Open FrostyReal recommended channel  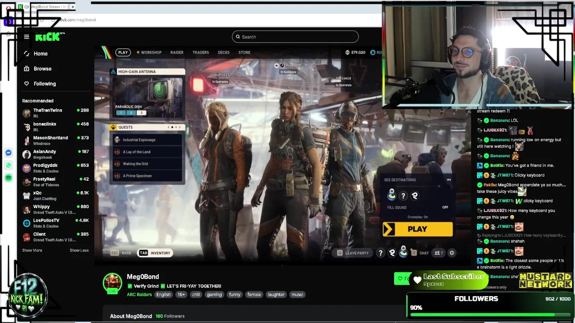[55, 182]
